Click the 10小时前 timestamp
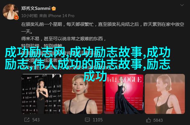190x125 pixels. (30, 16)
